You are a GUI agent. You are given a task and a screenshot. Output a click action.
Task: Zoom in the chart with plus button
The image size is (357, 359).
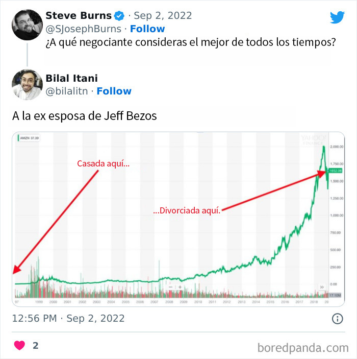point(180,288)
